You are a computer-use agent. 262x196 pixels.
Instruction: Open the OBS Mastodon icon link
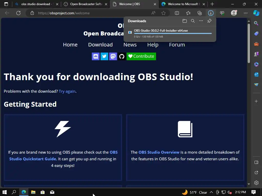pos(113,56)
